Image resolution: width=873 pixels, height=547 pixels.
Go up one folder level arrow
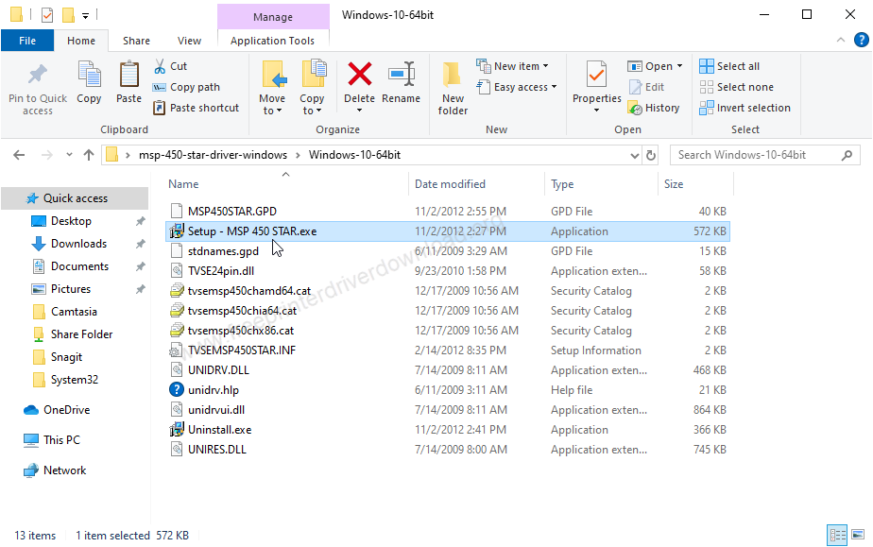(x=89, y=155)
